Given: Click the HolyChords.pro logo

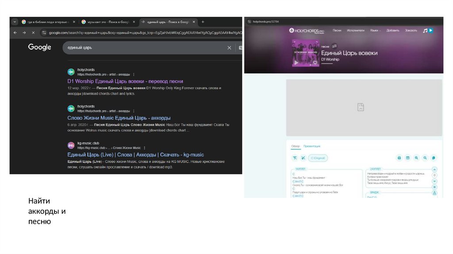Looking at the screenshot, I should point(307,31).
